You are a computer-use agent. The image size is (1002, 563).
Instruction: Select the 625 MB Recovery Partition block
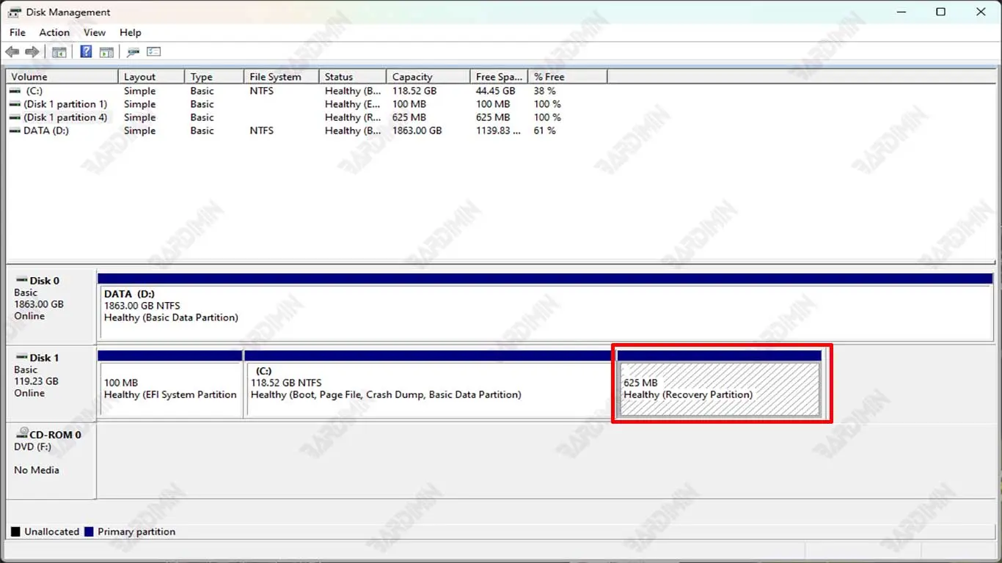point(719,389)
